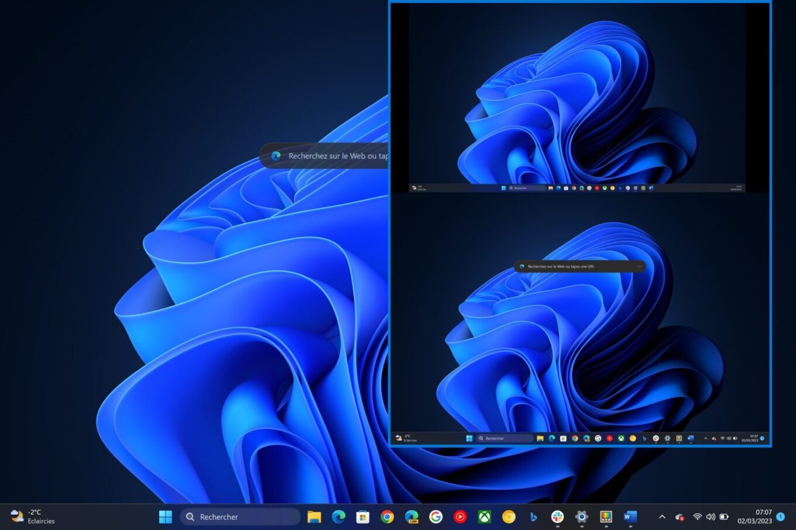796x530 pixels.
Task: Open Microsoft Store on the main taskbar
Action: [363, 517]
